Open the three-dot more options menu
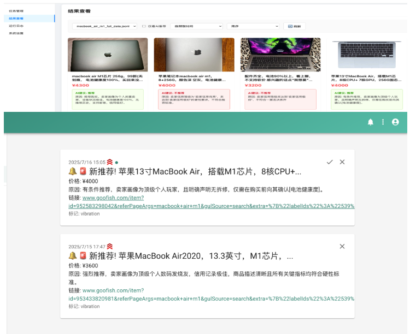Image resolution: width=410 pixels, height=334 pixels. [383, 122]
